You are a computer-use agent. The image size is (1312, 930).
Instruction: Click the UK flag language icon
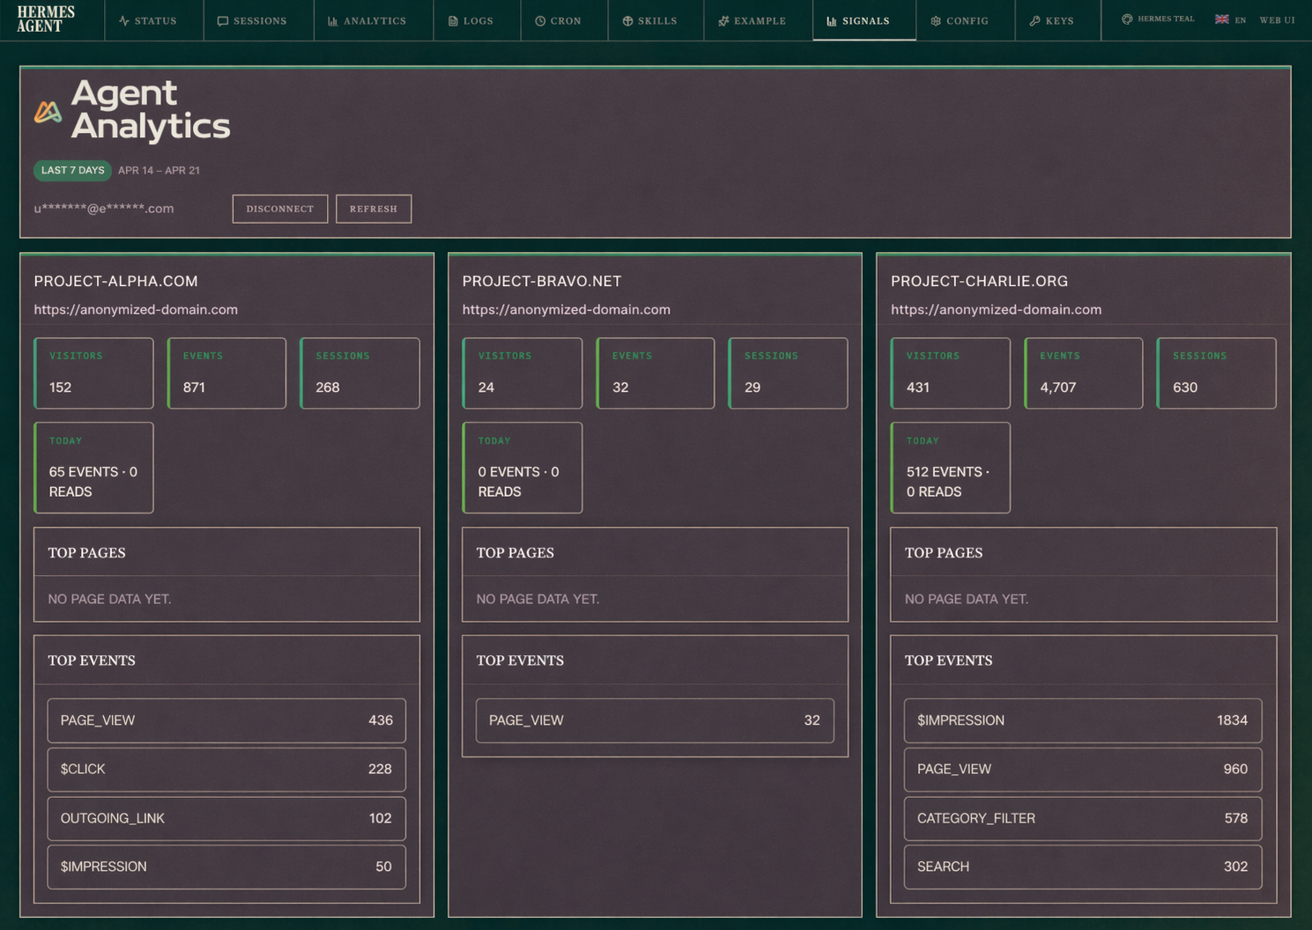point(1222,18)
